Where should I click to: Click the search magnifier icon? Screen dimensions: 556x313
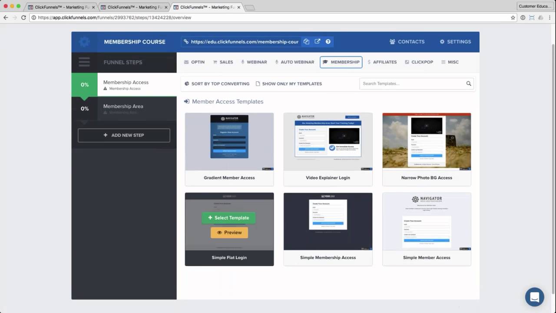click(469, 83)
